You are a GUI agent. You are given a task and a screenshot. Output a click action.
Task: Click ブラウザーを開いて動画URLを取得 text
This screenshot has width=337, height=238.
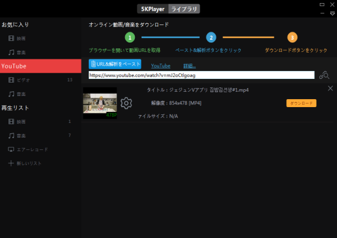(x=124, y=50)
